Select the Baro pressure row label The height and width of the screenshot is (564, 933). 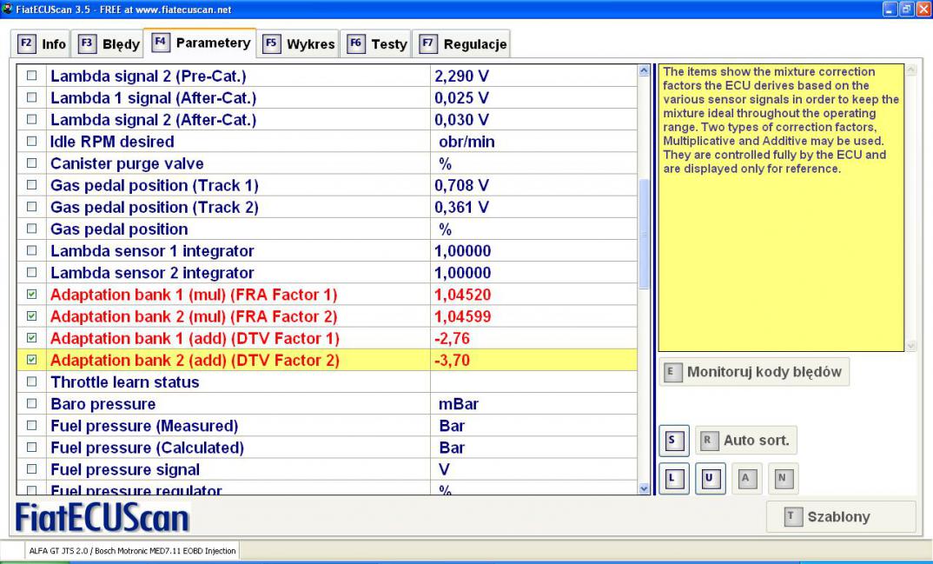coord(103,404)
